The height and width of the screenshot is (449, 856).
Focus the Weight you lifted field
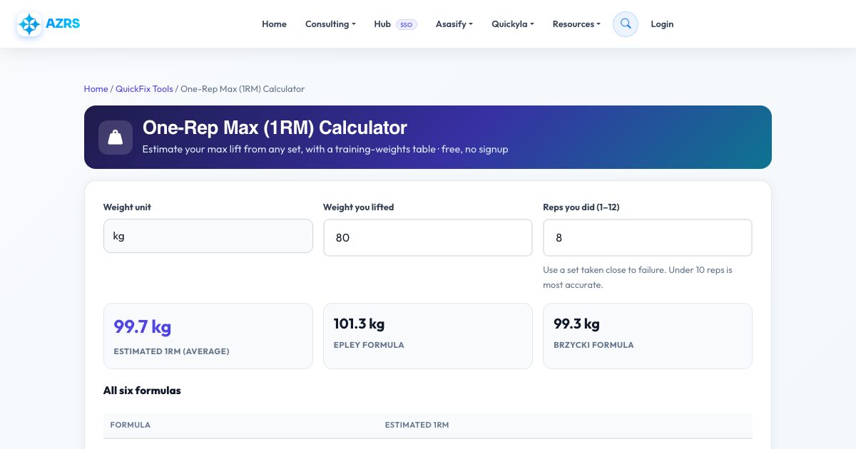click(x=428, y=237)
